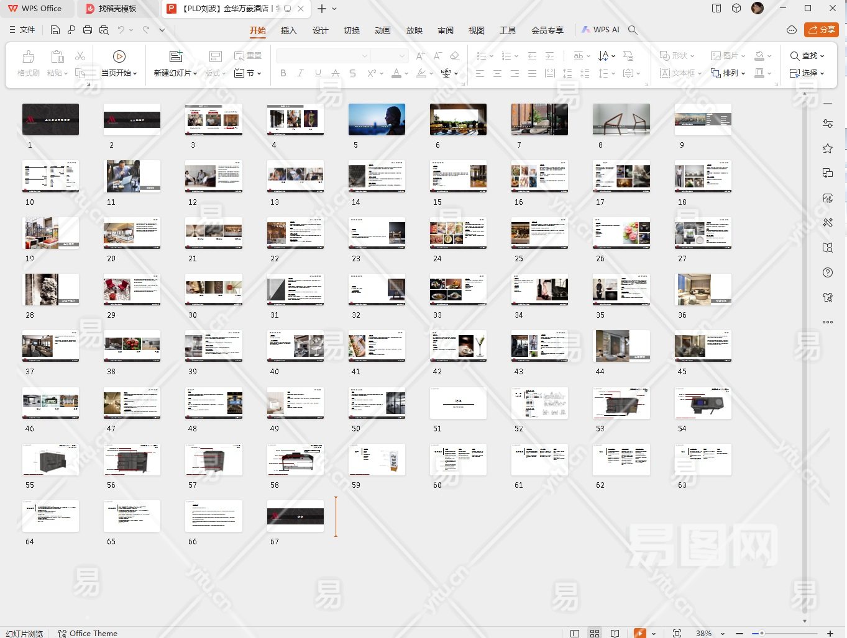Switch to the 动画 (Animation) tab
The height and width of the screenshot is (638, 847).
(383, 30)
